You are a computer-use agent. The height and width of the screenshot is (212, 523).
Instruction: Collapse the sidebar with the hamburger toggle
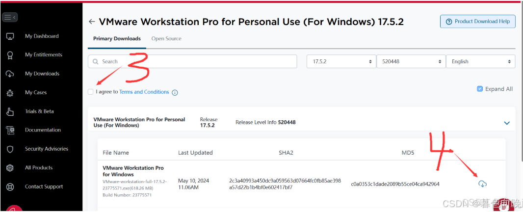pyautogui.click(x=10, y=17)
